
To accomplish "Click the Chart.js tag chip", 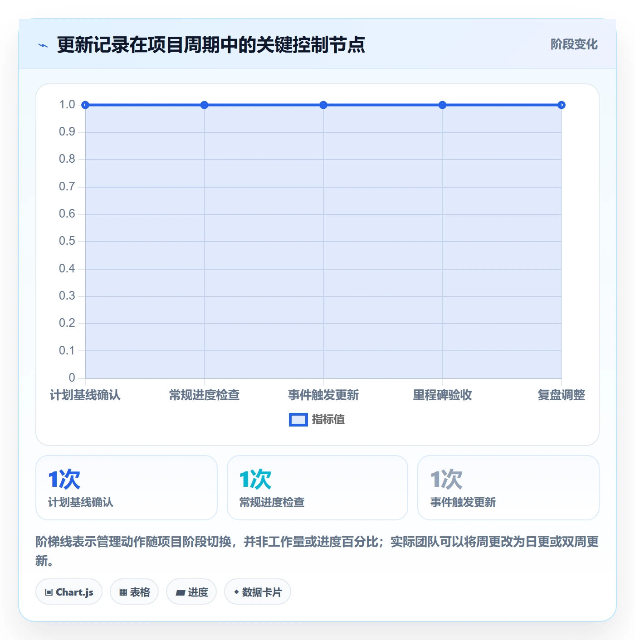I will coord(69,592).
